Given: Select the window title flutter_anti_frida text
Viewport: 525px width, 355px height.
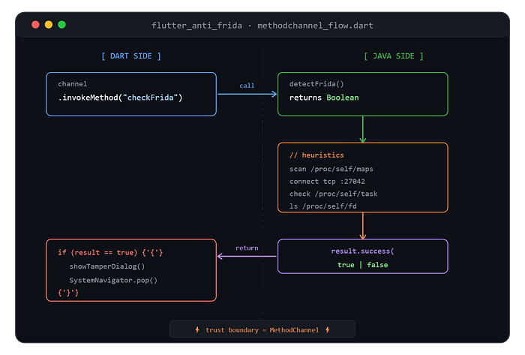Looking at the screenshot, I should 196,26.
